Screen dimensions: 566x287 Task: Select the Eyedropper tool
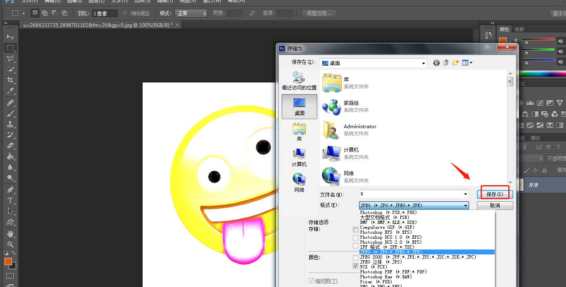11,91
